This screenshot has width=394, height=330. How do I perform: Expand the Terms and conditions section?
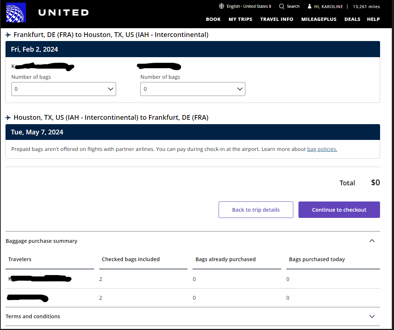pos(372,316)
